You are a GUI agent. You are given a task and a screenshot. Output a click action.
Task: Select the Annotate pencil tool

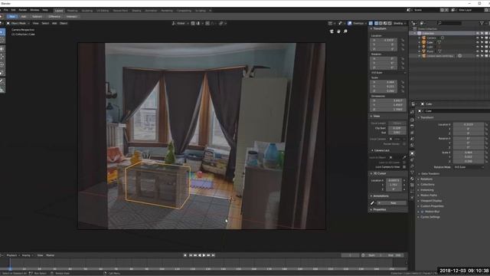pyautogui.click(x=2, y=82)
